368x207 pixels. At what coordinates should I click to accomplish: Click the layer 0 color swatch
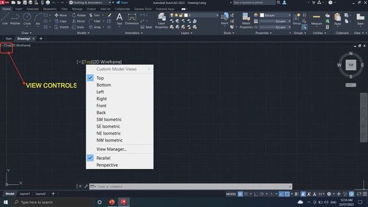coord(186,16)
